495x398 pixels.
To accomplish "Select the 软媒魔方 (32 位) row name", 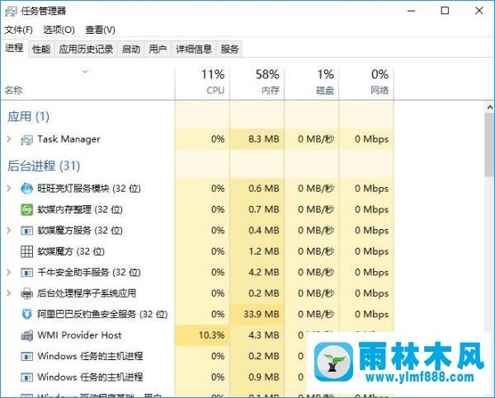I will [x=71, y=251].
